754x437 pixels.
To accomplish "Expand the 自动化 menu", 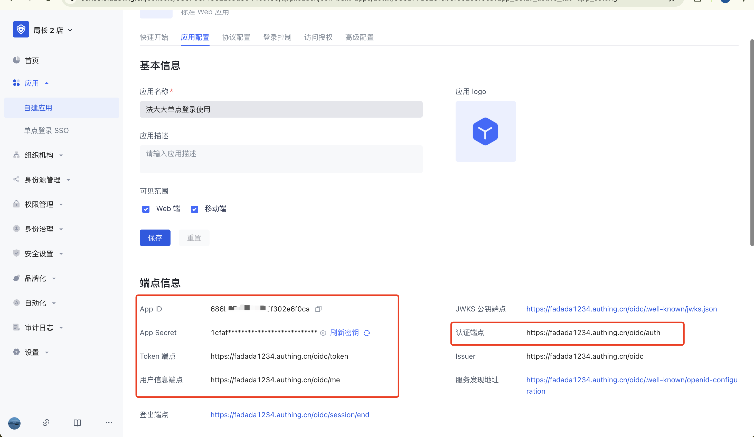I will [54, 303].
